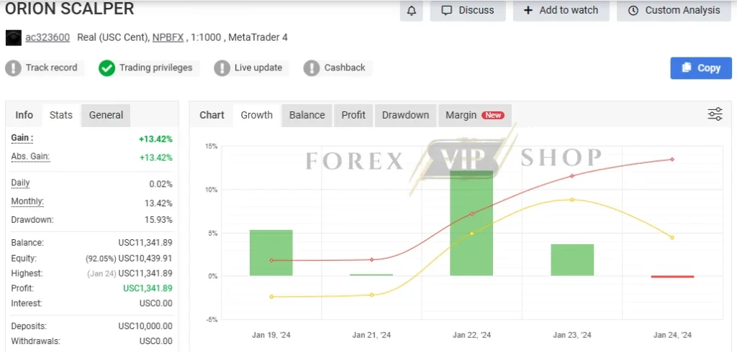The width and height of the screenshot is (737, 352).
Task: Click the notification bell icon
Action: 411,10
